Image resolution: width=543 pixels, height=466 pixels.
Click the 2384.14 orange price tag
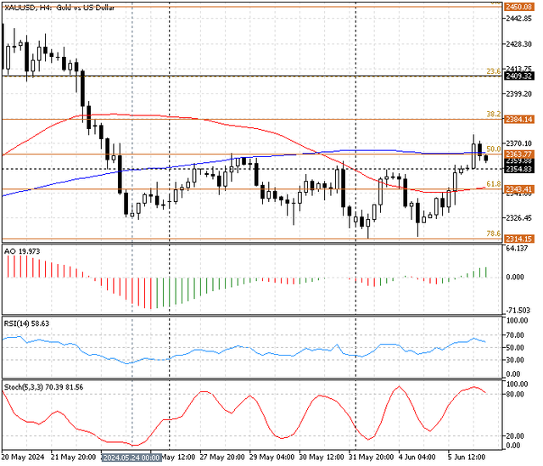coord(518,120)
